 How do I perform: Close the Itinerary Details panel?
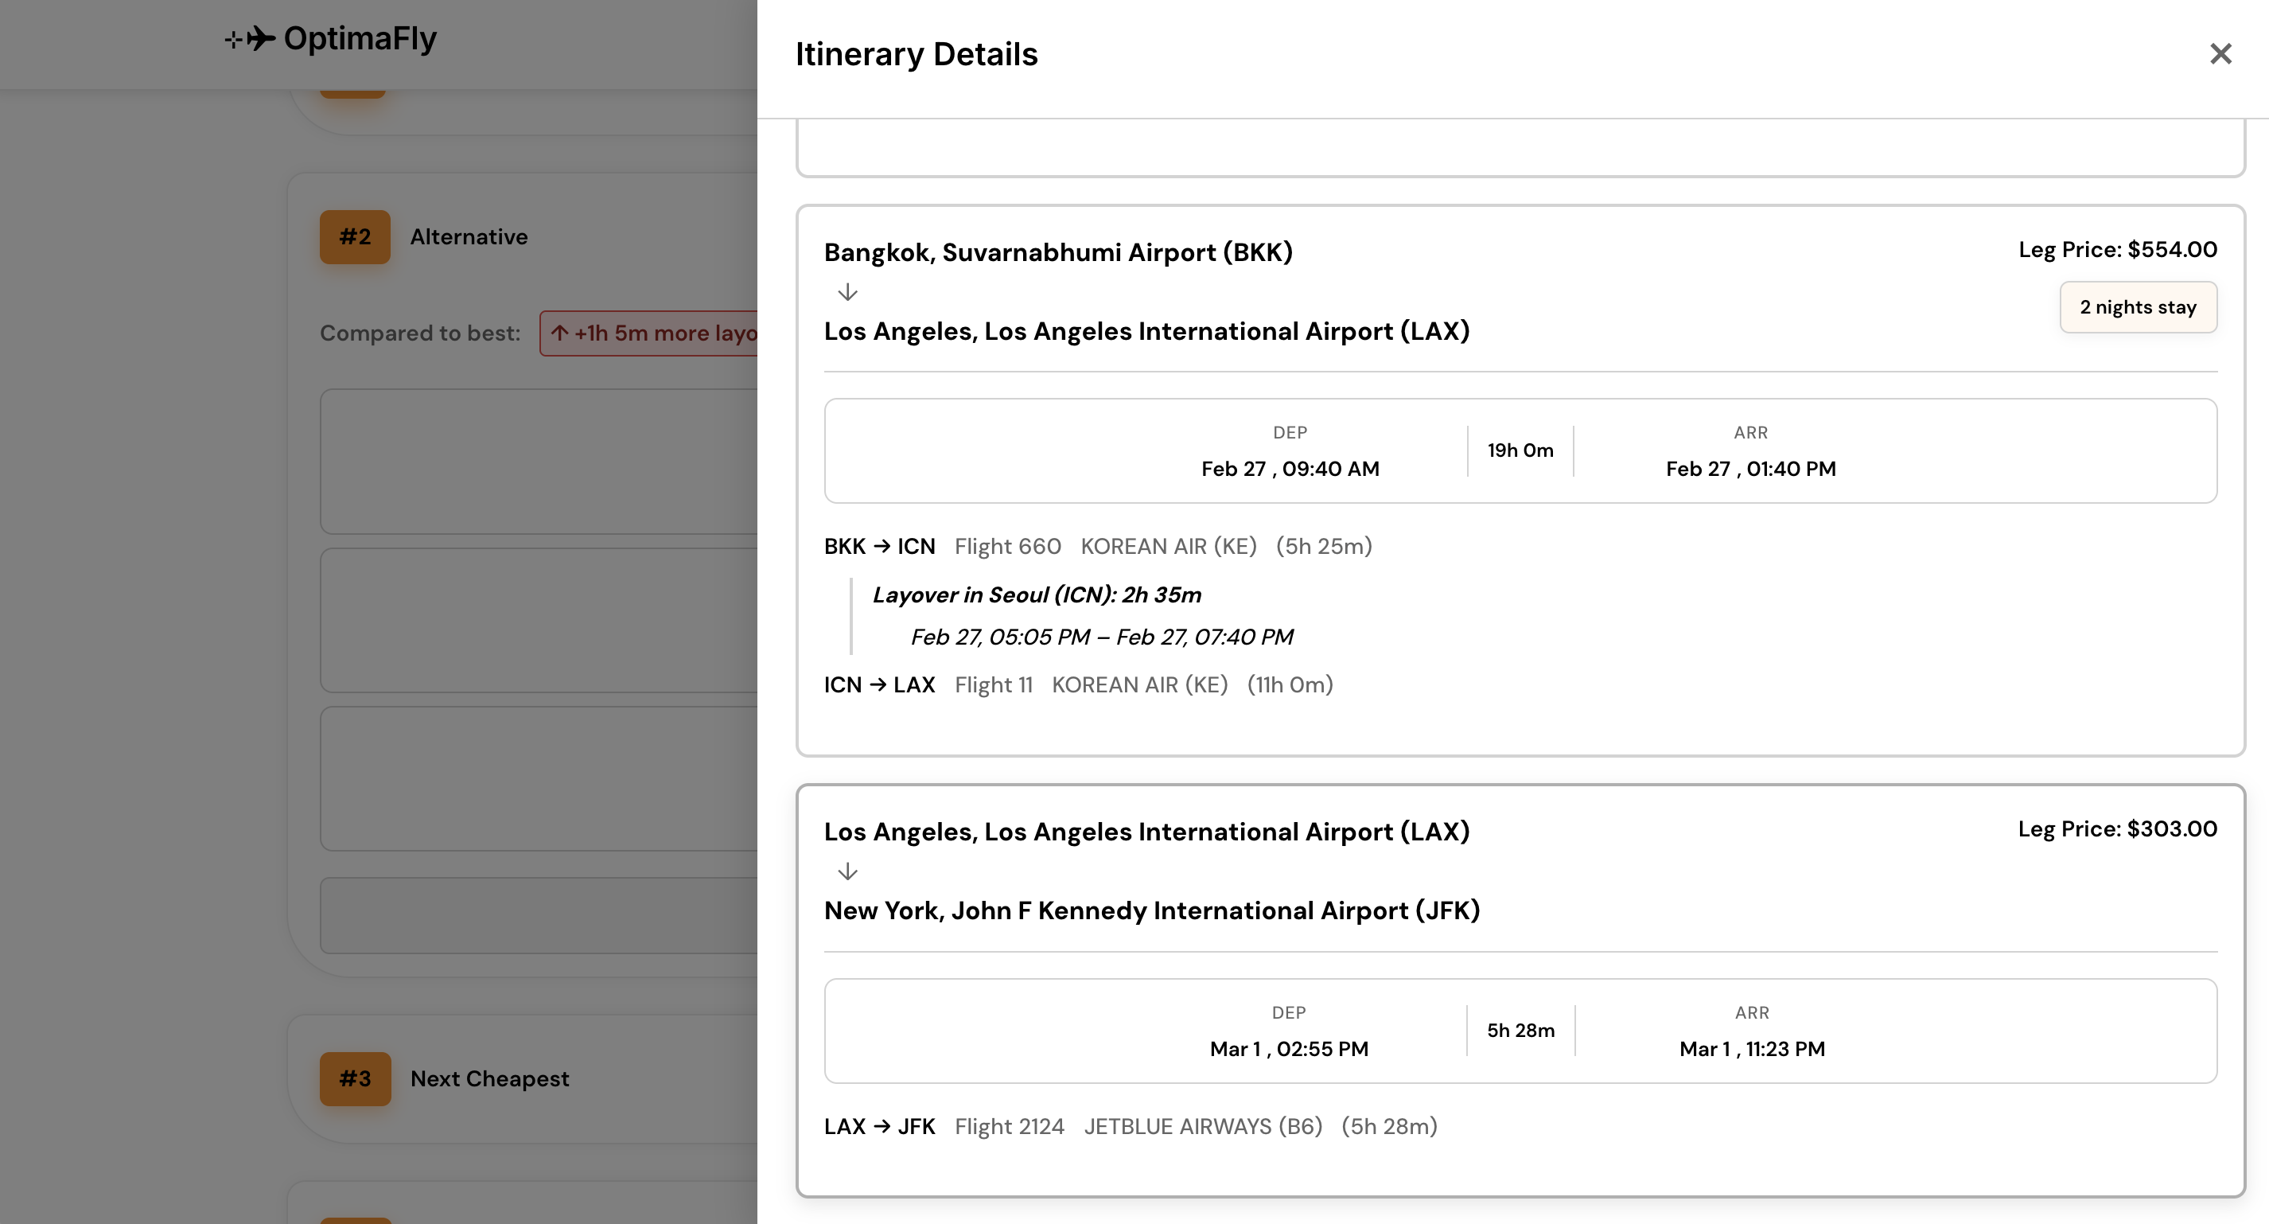point(2220,55)
